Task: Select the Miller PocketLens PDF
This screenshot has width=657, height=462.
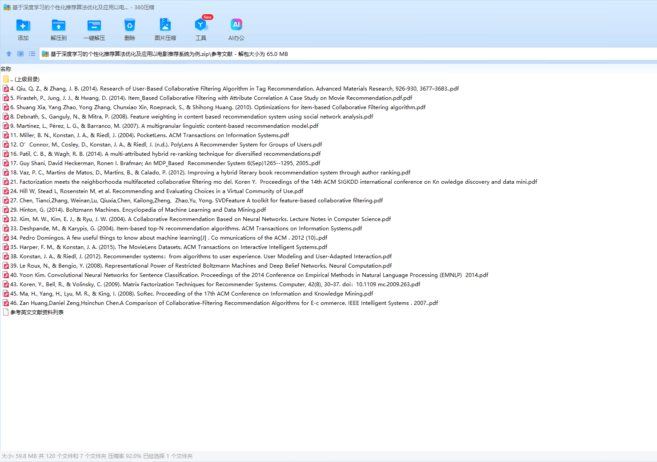Action: tap(150, 135)
